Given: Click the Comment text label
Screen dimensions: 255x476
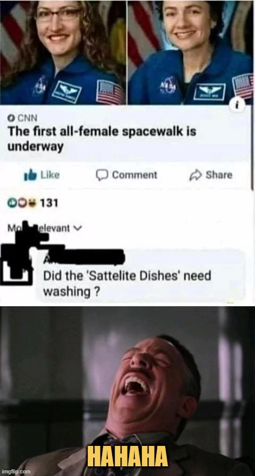Looking at the screenshot, I should (135, 175).
